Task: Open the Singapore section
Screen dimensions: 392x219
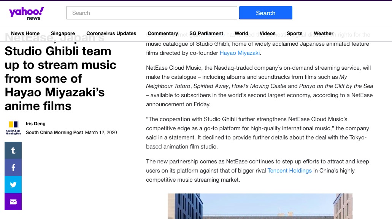Action: [63, 34]
